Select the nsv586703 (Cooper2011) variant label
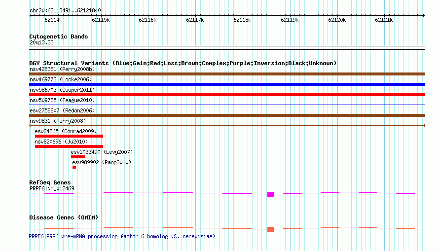The image size is (439, 251). coord(62,90)
